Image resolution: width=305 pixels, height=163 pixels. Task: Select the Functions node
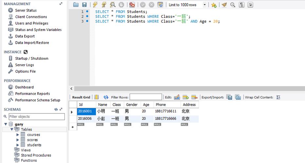coord(29,160)
